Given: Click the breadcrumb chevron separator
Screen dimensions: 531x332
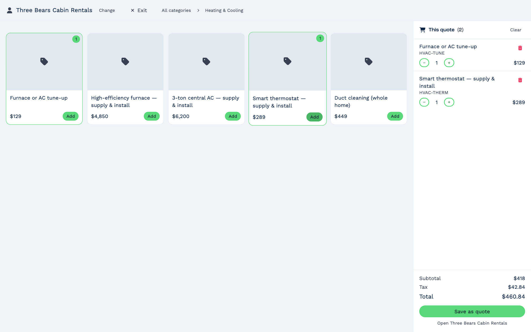Looking at the screenshot, I should pyautogui.click(x=198, y=10).
